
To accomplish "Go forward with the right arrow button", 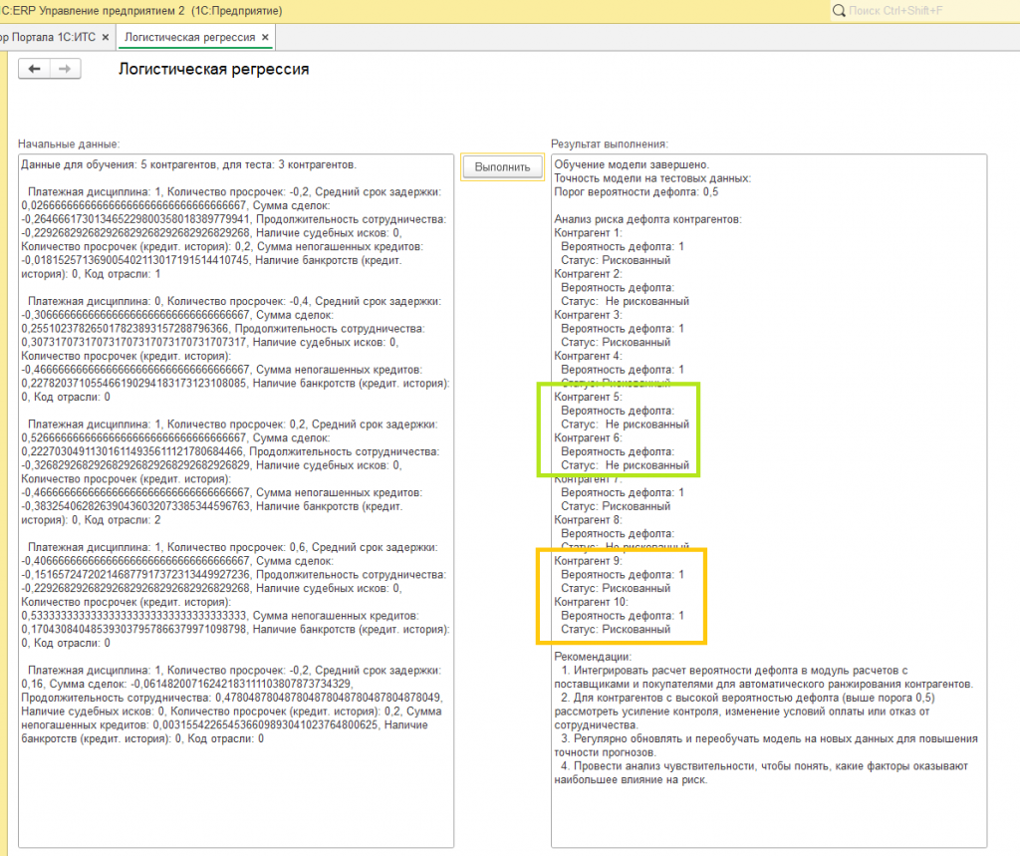I will [65, 69].
